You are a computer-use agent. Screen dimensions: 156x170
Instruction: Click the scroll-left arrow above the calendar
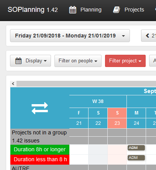tap(13, 84)
